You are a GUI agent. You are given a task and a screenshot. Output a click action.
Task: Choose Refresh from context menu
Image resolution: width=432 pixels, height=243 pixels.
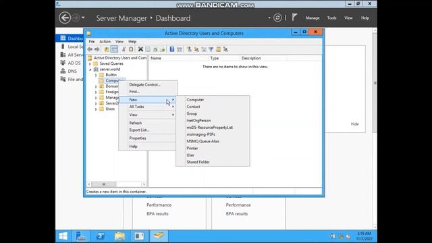(147, 123)
